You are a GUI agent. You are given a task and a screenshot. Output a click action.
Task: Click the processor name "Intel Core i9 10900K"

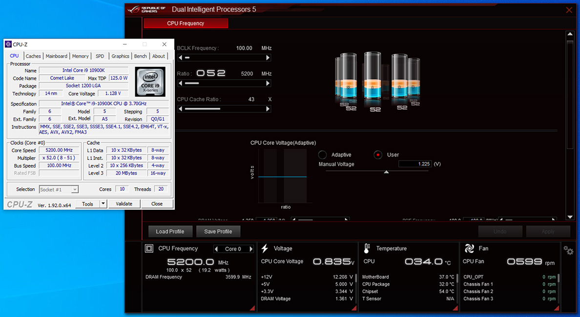tap(83, 70)
